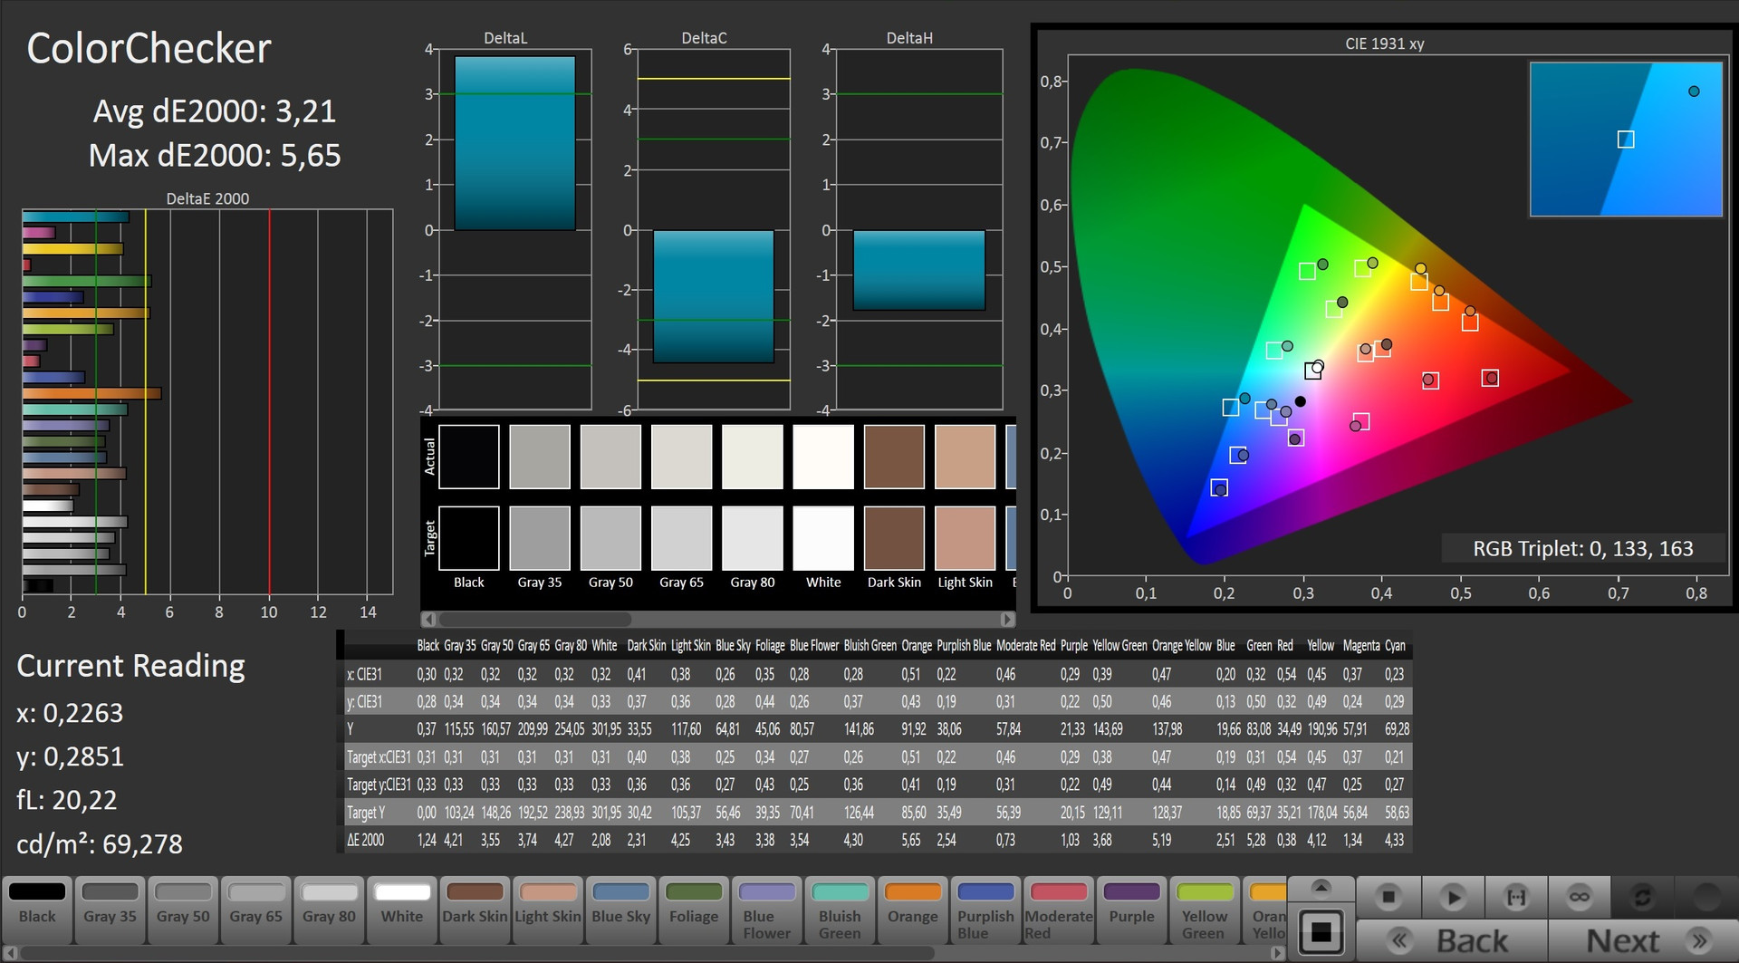This screenshot has width=1739, height=963.
Task: Click the 'Target Y' row label in table
Action: 366,813
